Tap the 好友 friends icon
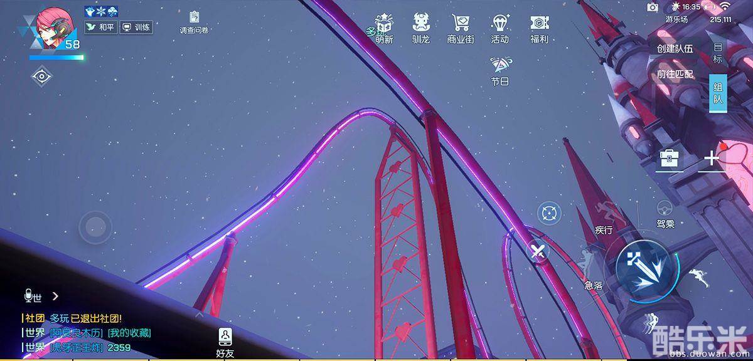753x361 pixels. pyautogui.click(x=225, y=337)
